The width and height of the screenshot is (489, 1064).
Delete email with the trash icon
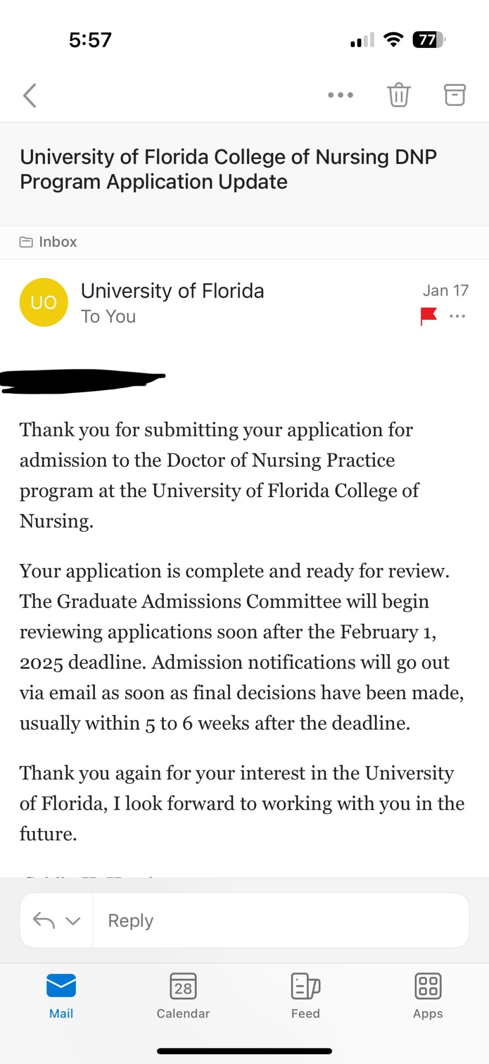point(399,94)
